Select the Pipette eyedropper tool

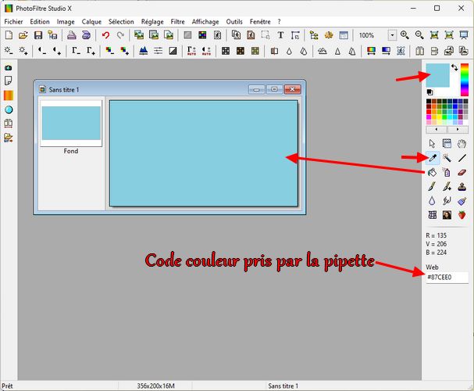pyautogui.click(x=433, y=158)
